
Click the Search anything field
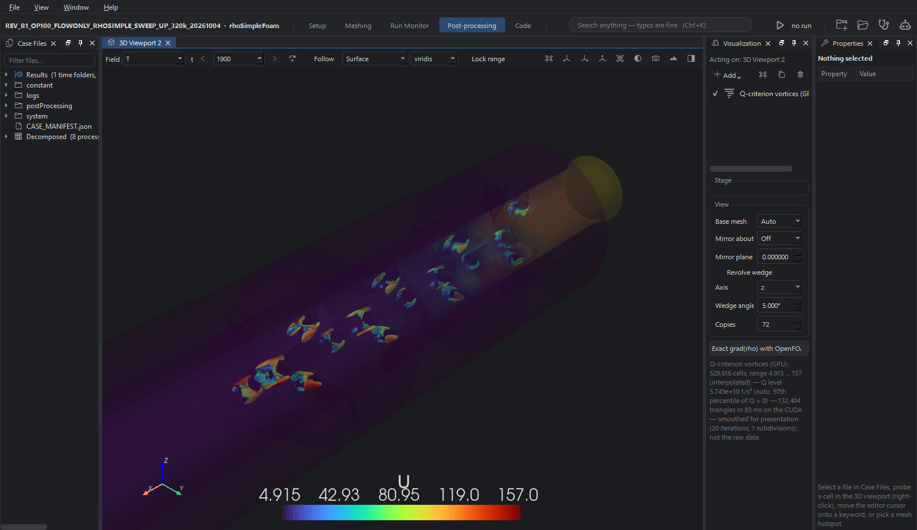pyautogui.click(x=660, y=25)
